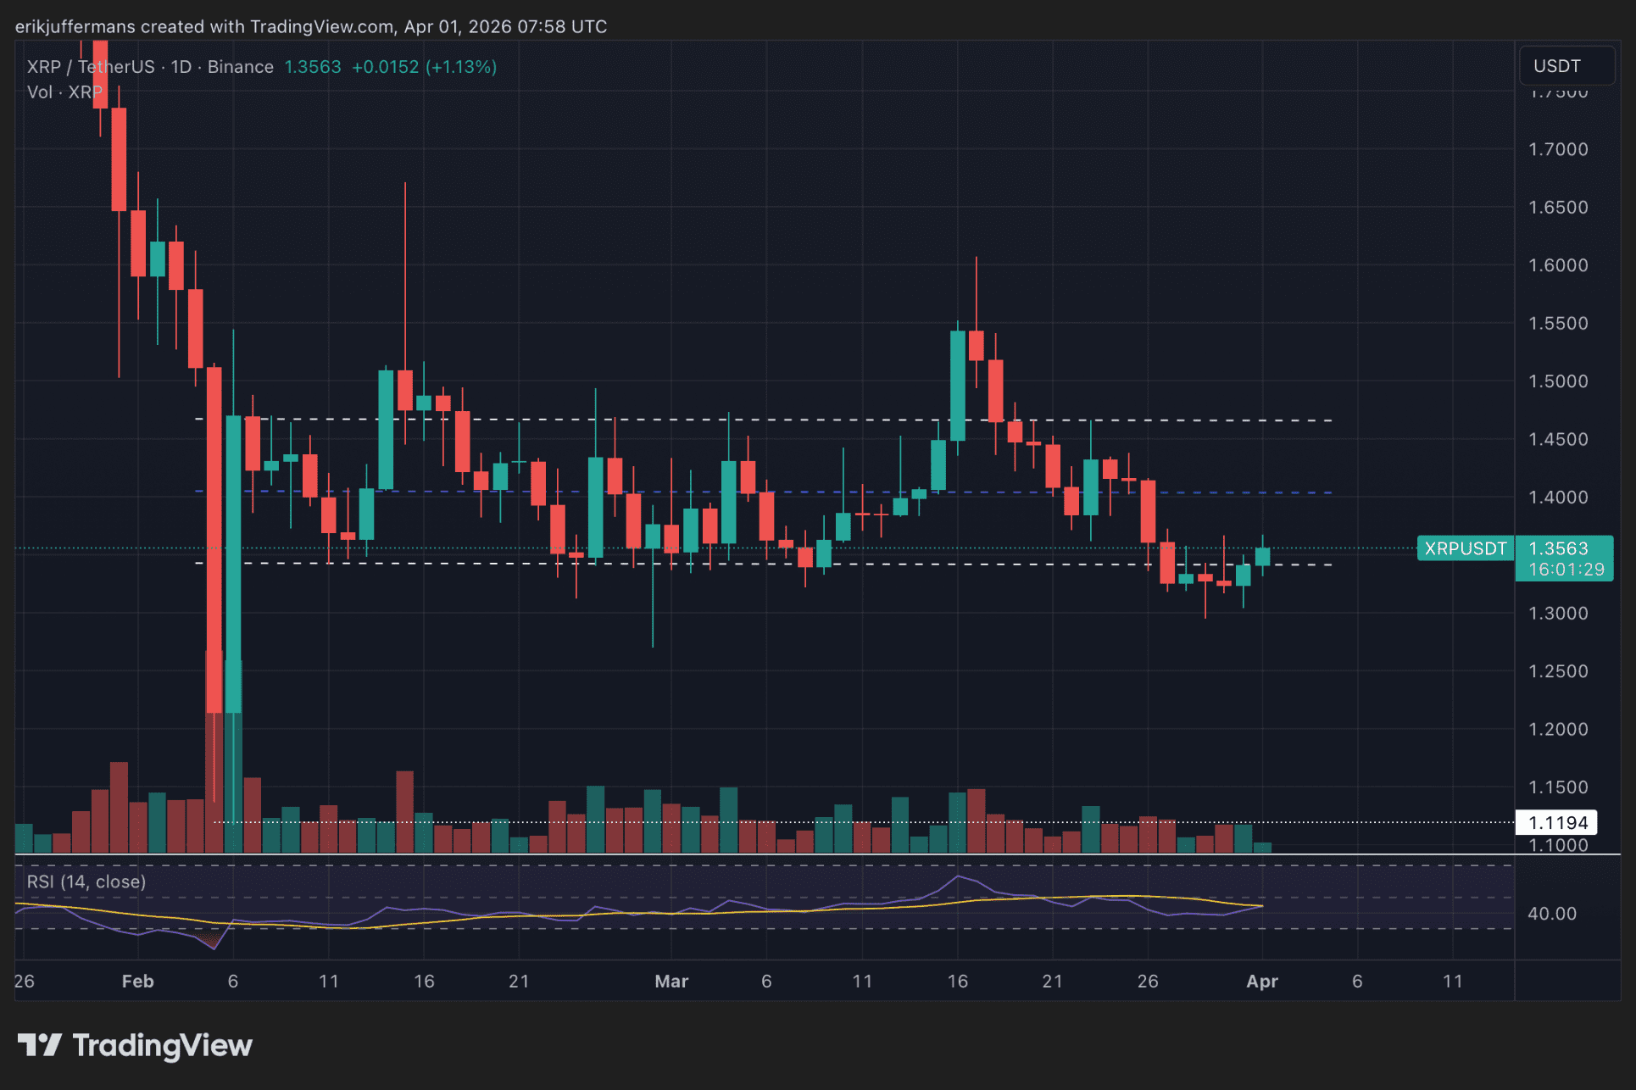Click the 1.5000 price axis label

1557,381
